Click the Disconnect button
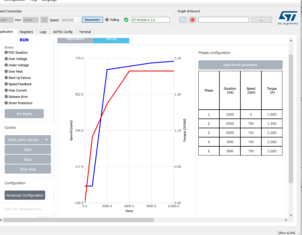302x235 pixels. (92, 20)
